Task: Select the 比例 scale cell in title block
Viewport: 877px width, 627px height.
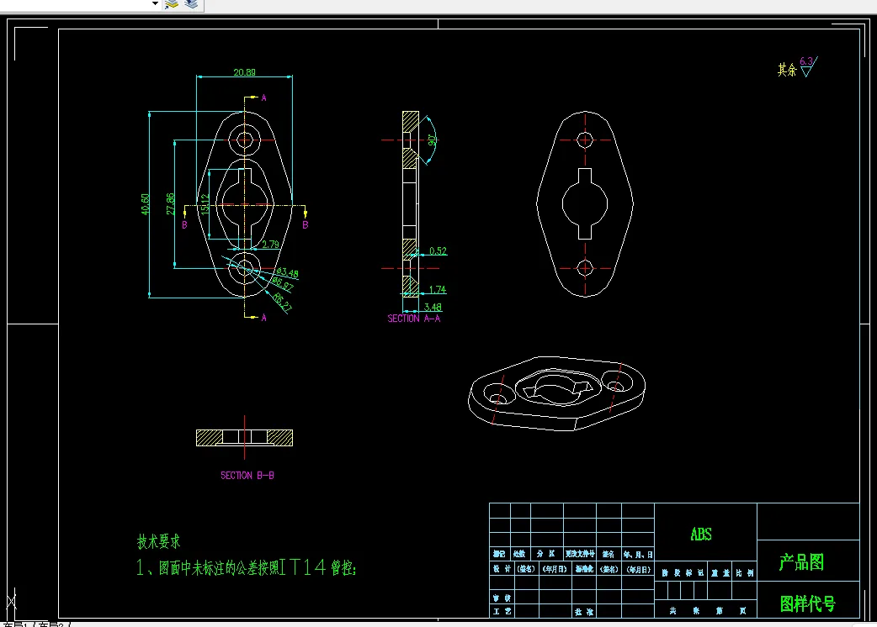Action: [745, 573]
